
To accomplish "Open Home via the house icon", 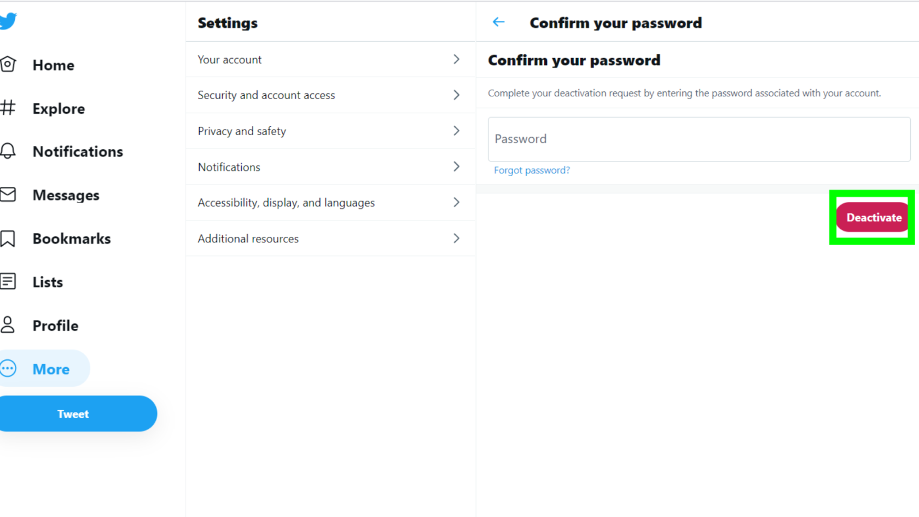I will click(x=8, y=65).
